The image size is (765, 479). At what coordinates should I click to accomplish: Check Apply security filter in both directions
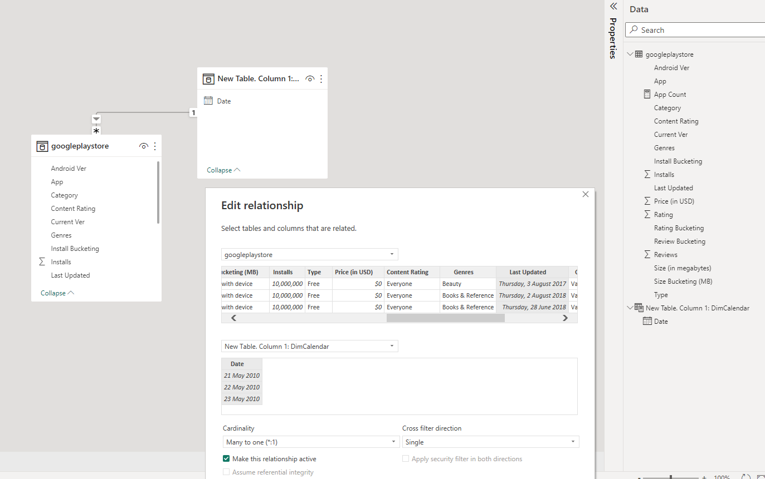point(406,459)
